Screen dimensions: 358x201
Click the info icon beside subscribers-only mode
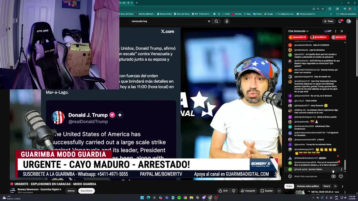[x=290, y=176]
